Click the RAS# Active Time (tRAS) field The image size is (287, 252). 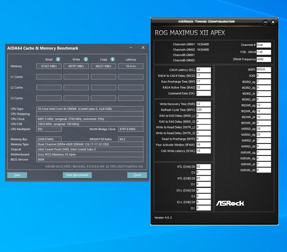pos(204,87)
